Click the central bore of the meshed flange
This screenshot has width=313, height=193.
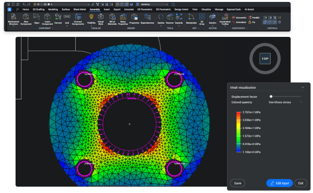[x=129, y=124]
